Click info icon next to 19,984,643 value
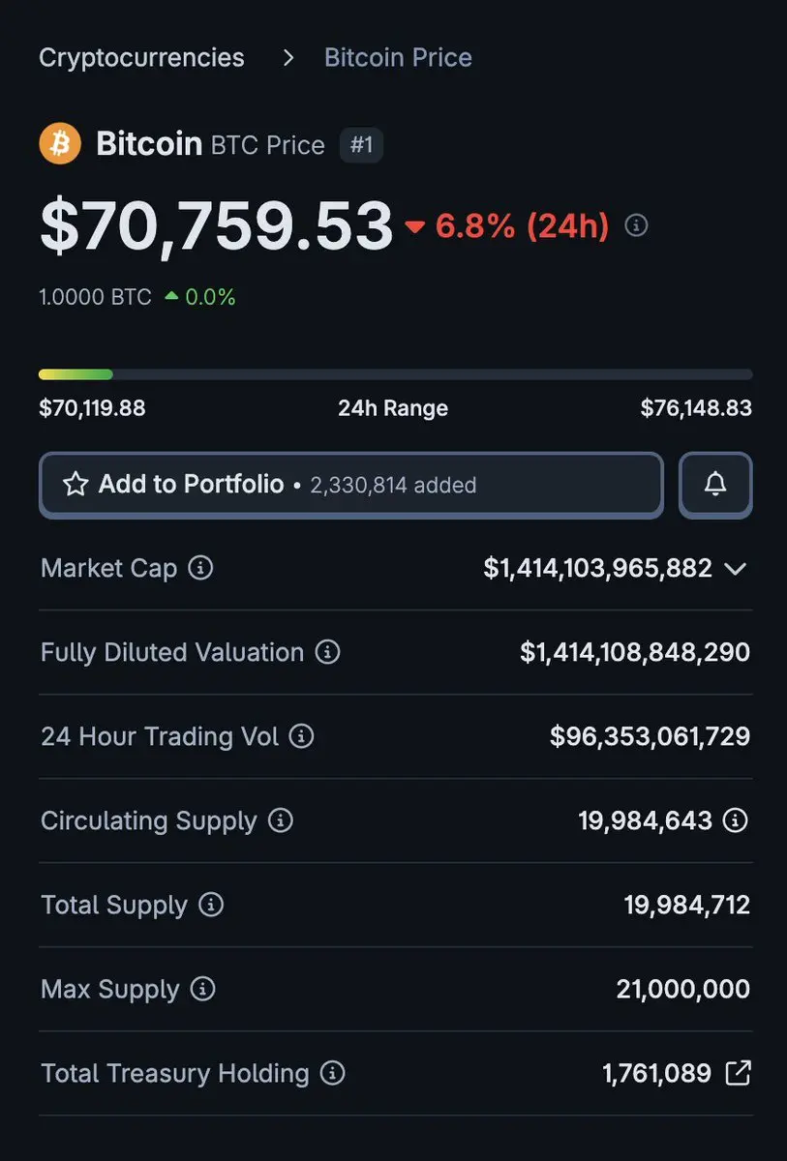Viewport: 787px width, 1161px height. point(736,820)
